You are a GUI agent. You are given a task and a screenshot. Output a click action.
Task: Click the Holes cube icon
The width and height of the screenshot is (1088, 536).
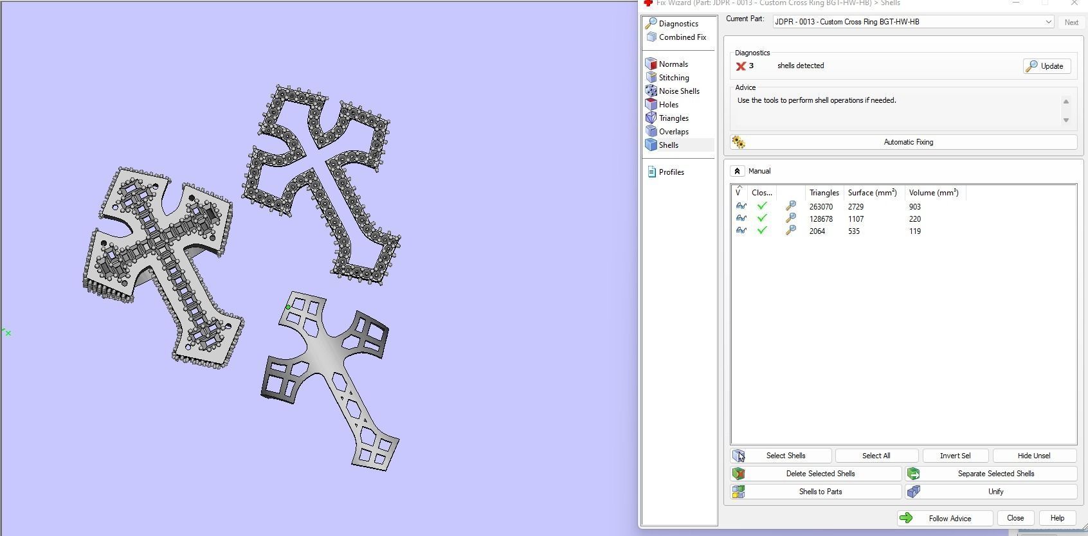click(x=651, y=105)
